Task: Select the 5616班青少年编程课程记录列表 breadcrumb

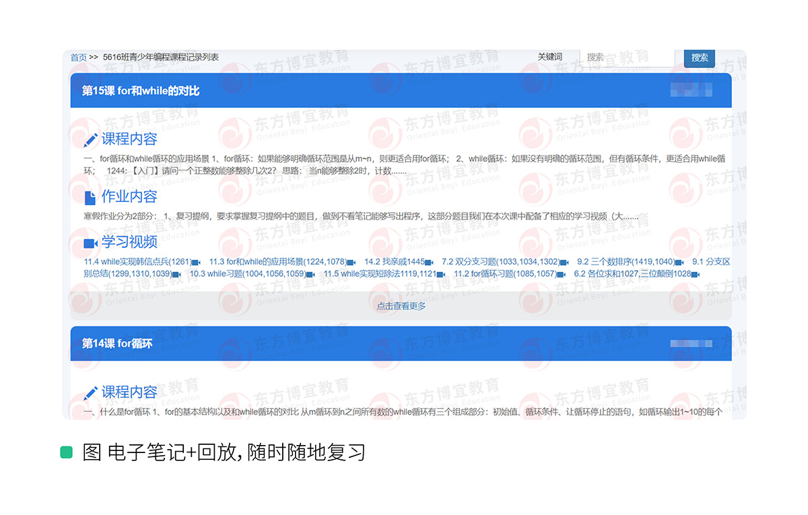Action: point(161,57)
